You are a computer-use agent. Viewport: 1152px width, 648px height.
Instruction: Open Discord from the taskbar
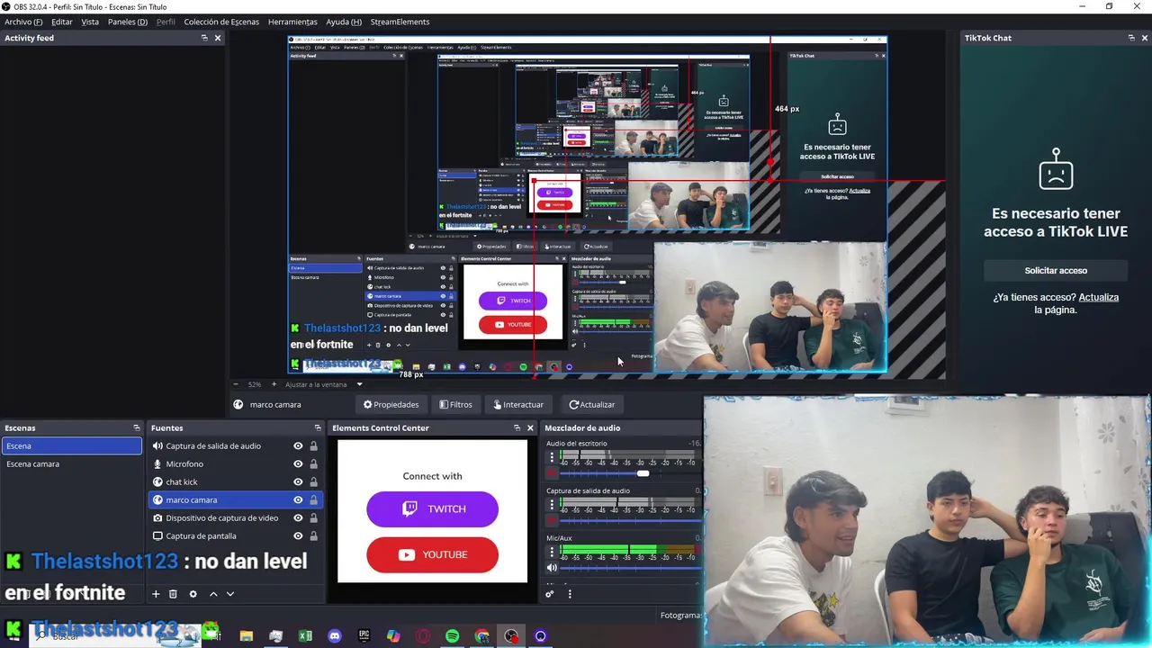335,636
